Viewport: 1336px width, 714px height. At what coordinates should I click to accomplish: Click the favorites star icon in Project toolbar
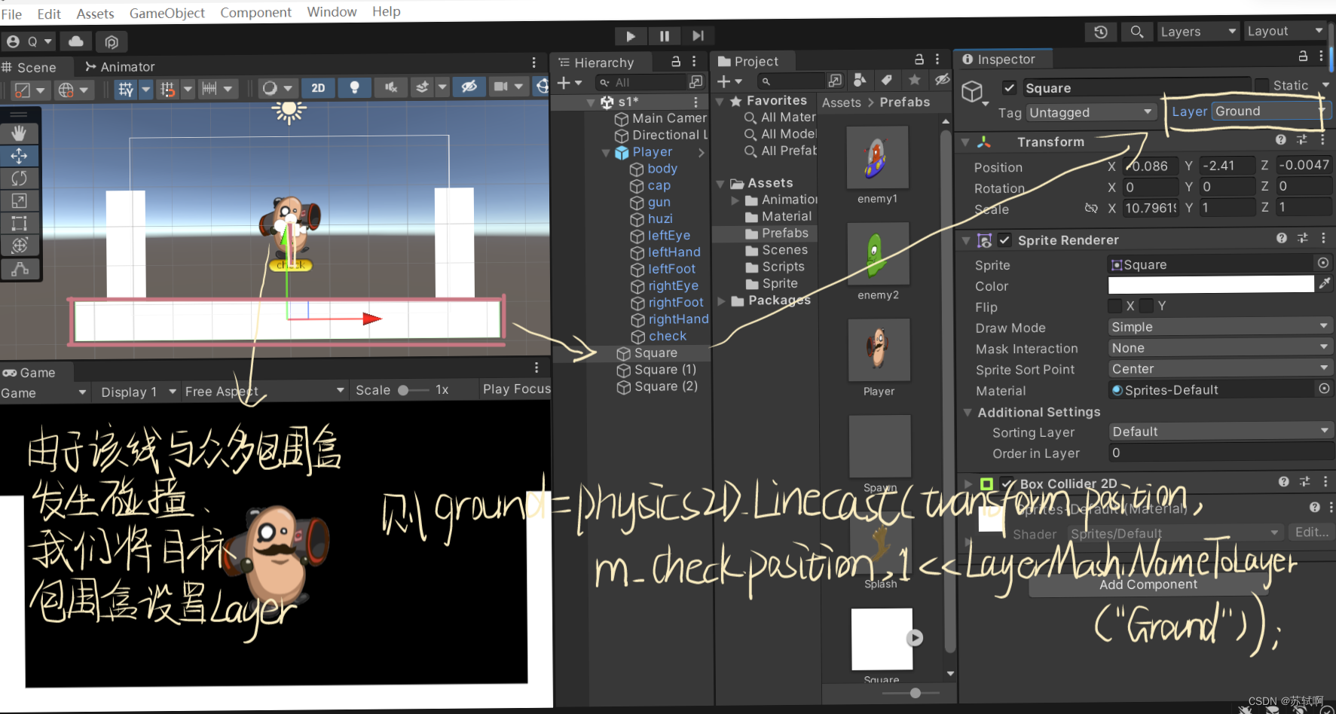(914, 80)
